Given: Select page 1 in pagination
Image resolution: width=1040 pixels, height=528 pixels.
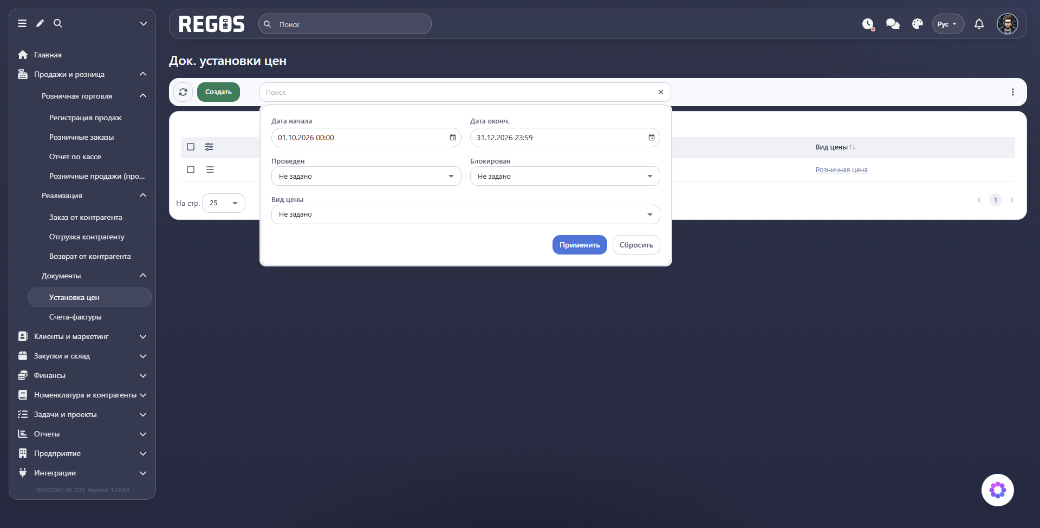Looking at the screenshot, I should (x=996, y=200).
